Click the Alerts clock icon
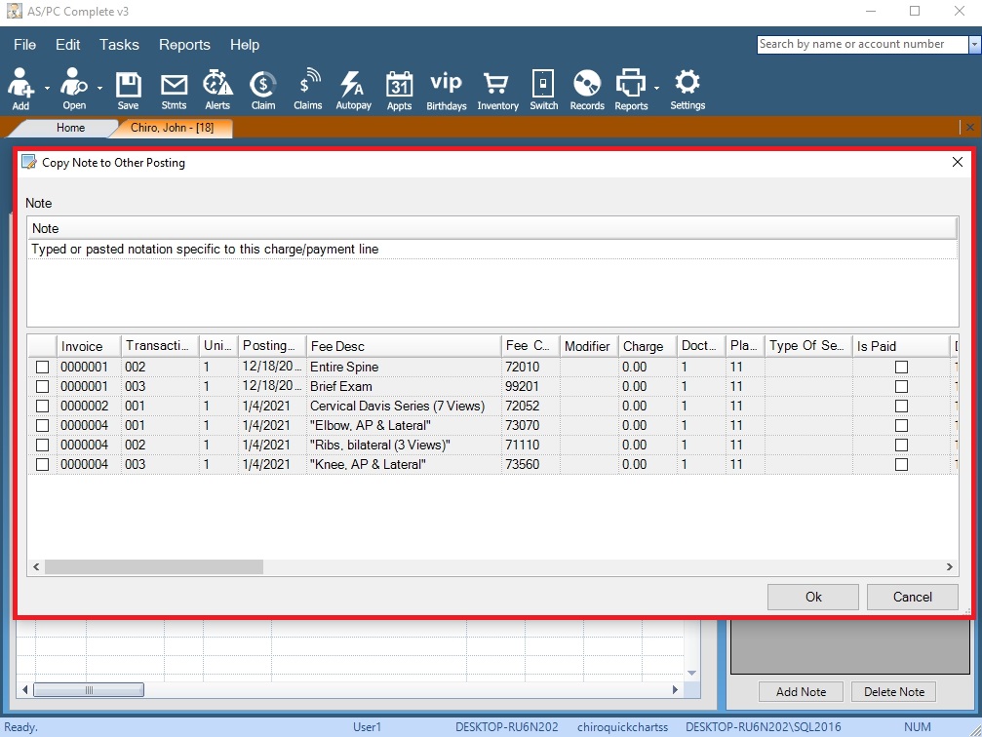Screen dimensions: 982x737 click(x=216, y=90)
